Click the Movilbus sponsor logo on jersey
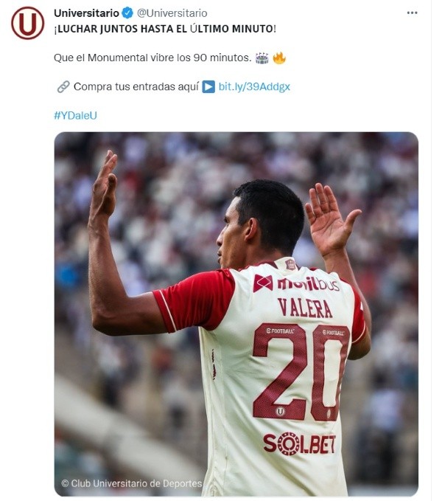The height and width of the screenshot is (501, 442). 296,283
